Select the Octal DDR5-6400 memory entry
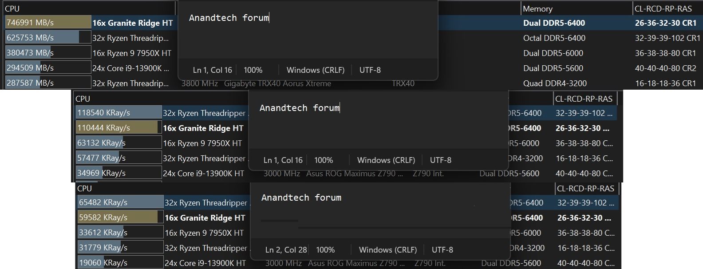This screenshot has width=703, height=269. pos(554,38)
